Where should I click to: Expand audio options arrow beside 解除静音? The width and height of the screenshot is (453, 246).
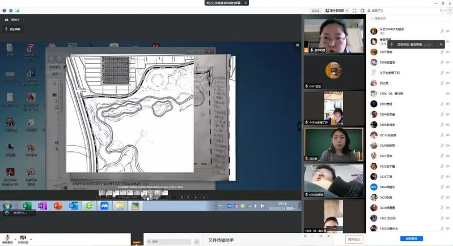(x=14, y=239)
